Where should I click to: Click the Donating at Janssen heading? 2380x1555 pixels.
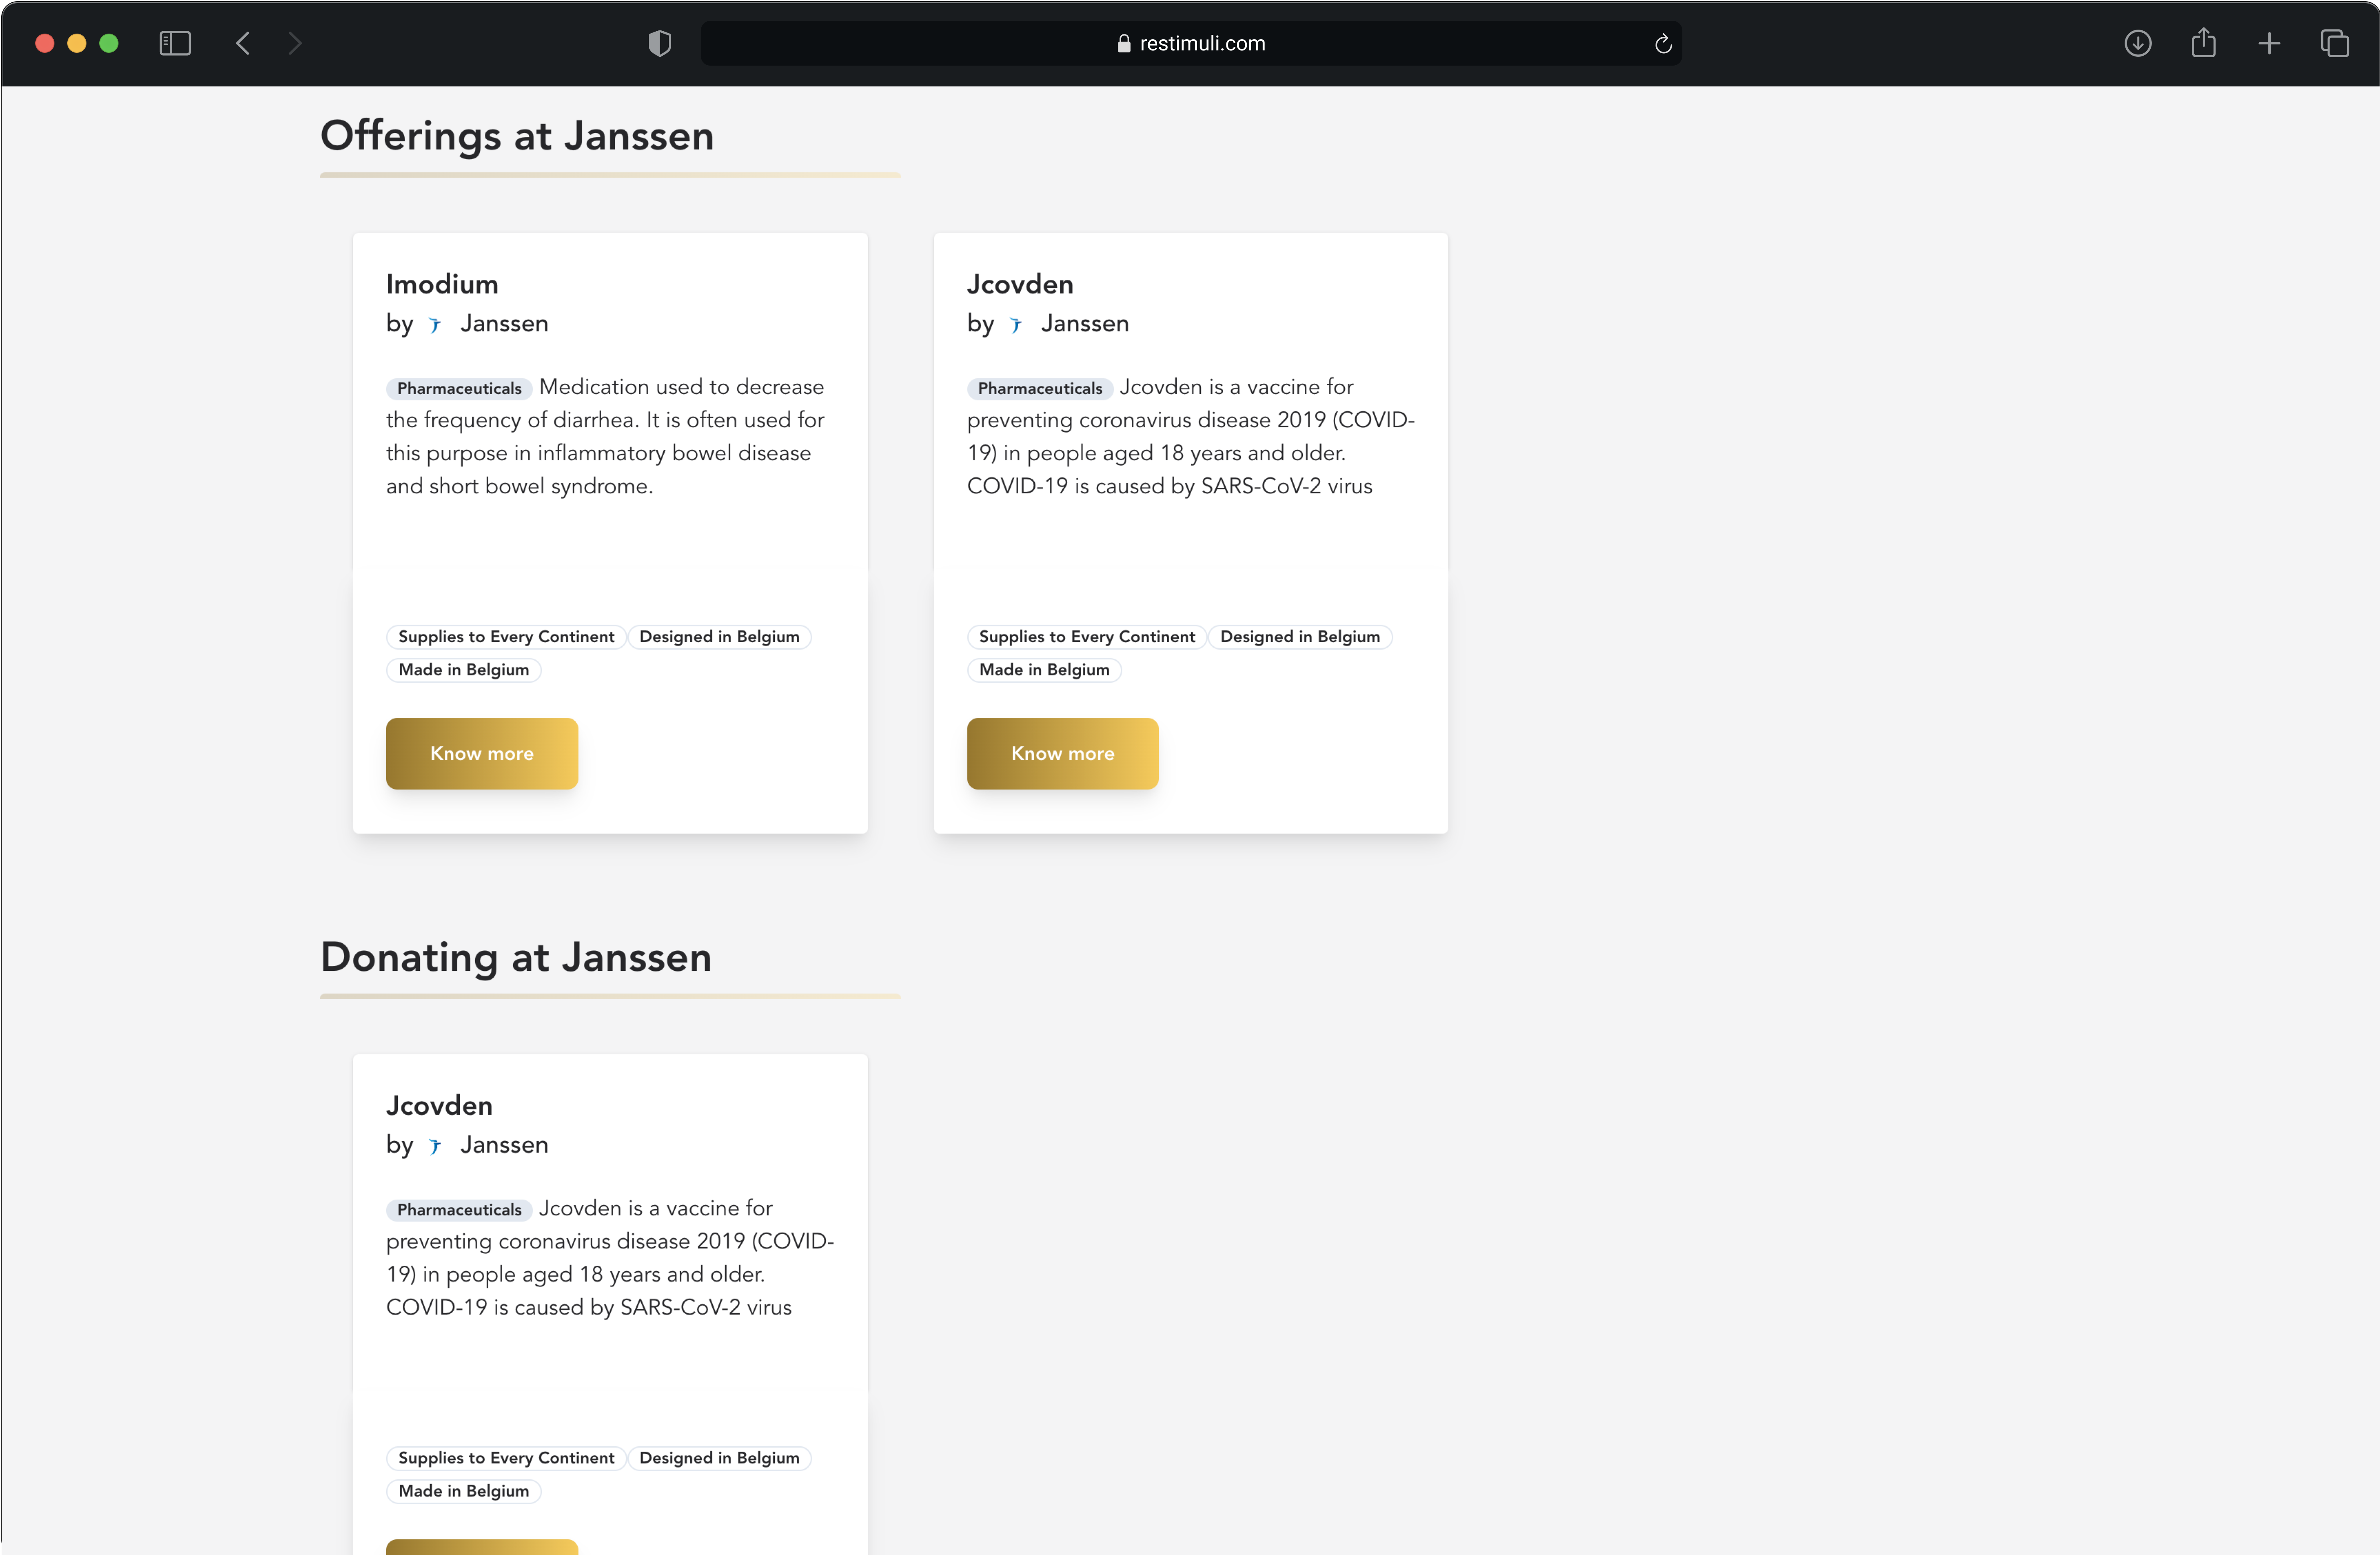[516, 957]
